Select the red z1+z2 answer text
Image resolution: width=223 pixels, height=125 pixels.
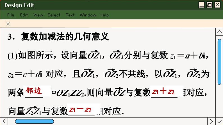tap(163, 91)
